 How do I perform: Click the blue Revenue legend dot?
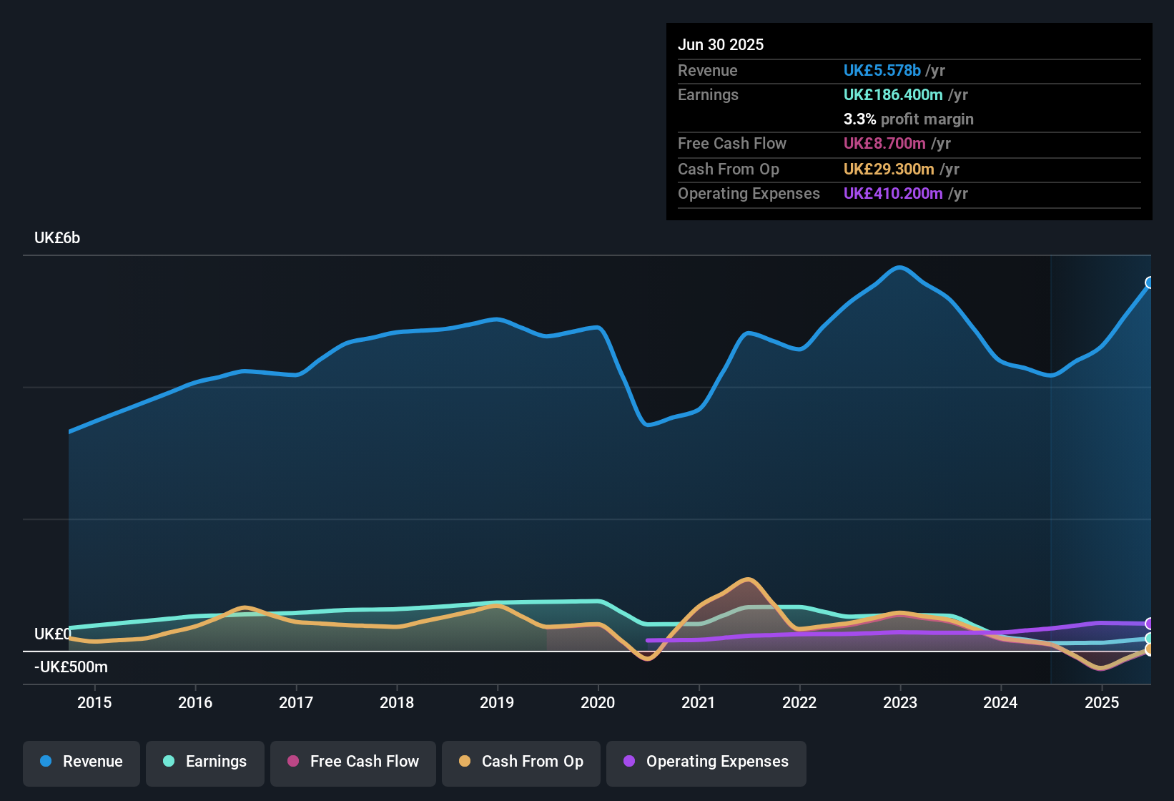coord(45,762)
